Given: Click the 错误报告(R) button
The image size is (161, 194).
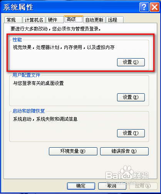Looking at the screenshot, I should pyautogui.click(x=124, y=151).
